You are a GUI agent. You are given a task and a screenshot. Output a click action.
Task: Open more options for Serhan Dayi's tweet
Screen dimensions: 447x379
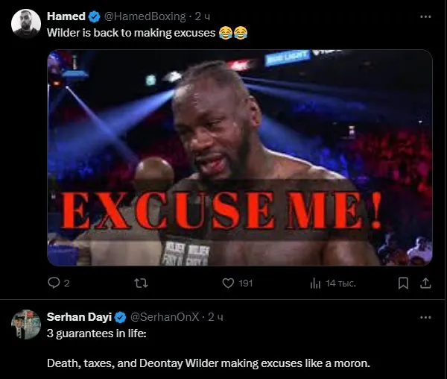click(425, 317)
